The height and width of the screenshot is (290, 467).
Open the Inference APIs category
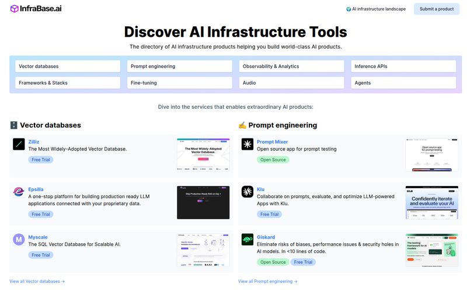(x=403, y=66)
